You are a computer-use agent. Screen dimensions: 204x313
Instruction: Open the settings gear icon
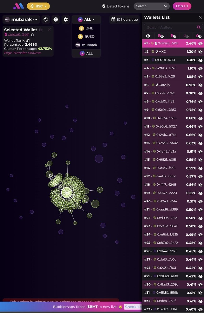pos(66,19)
